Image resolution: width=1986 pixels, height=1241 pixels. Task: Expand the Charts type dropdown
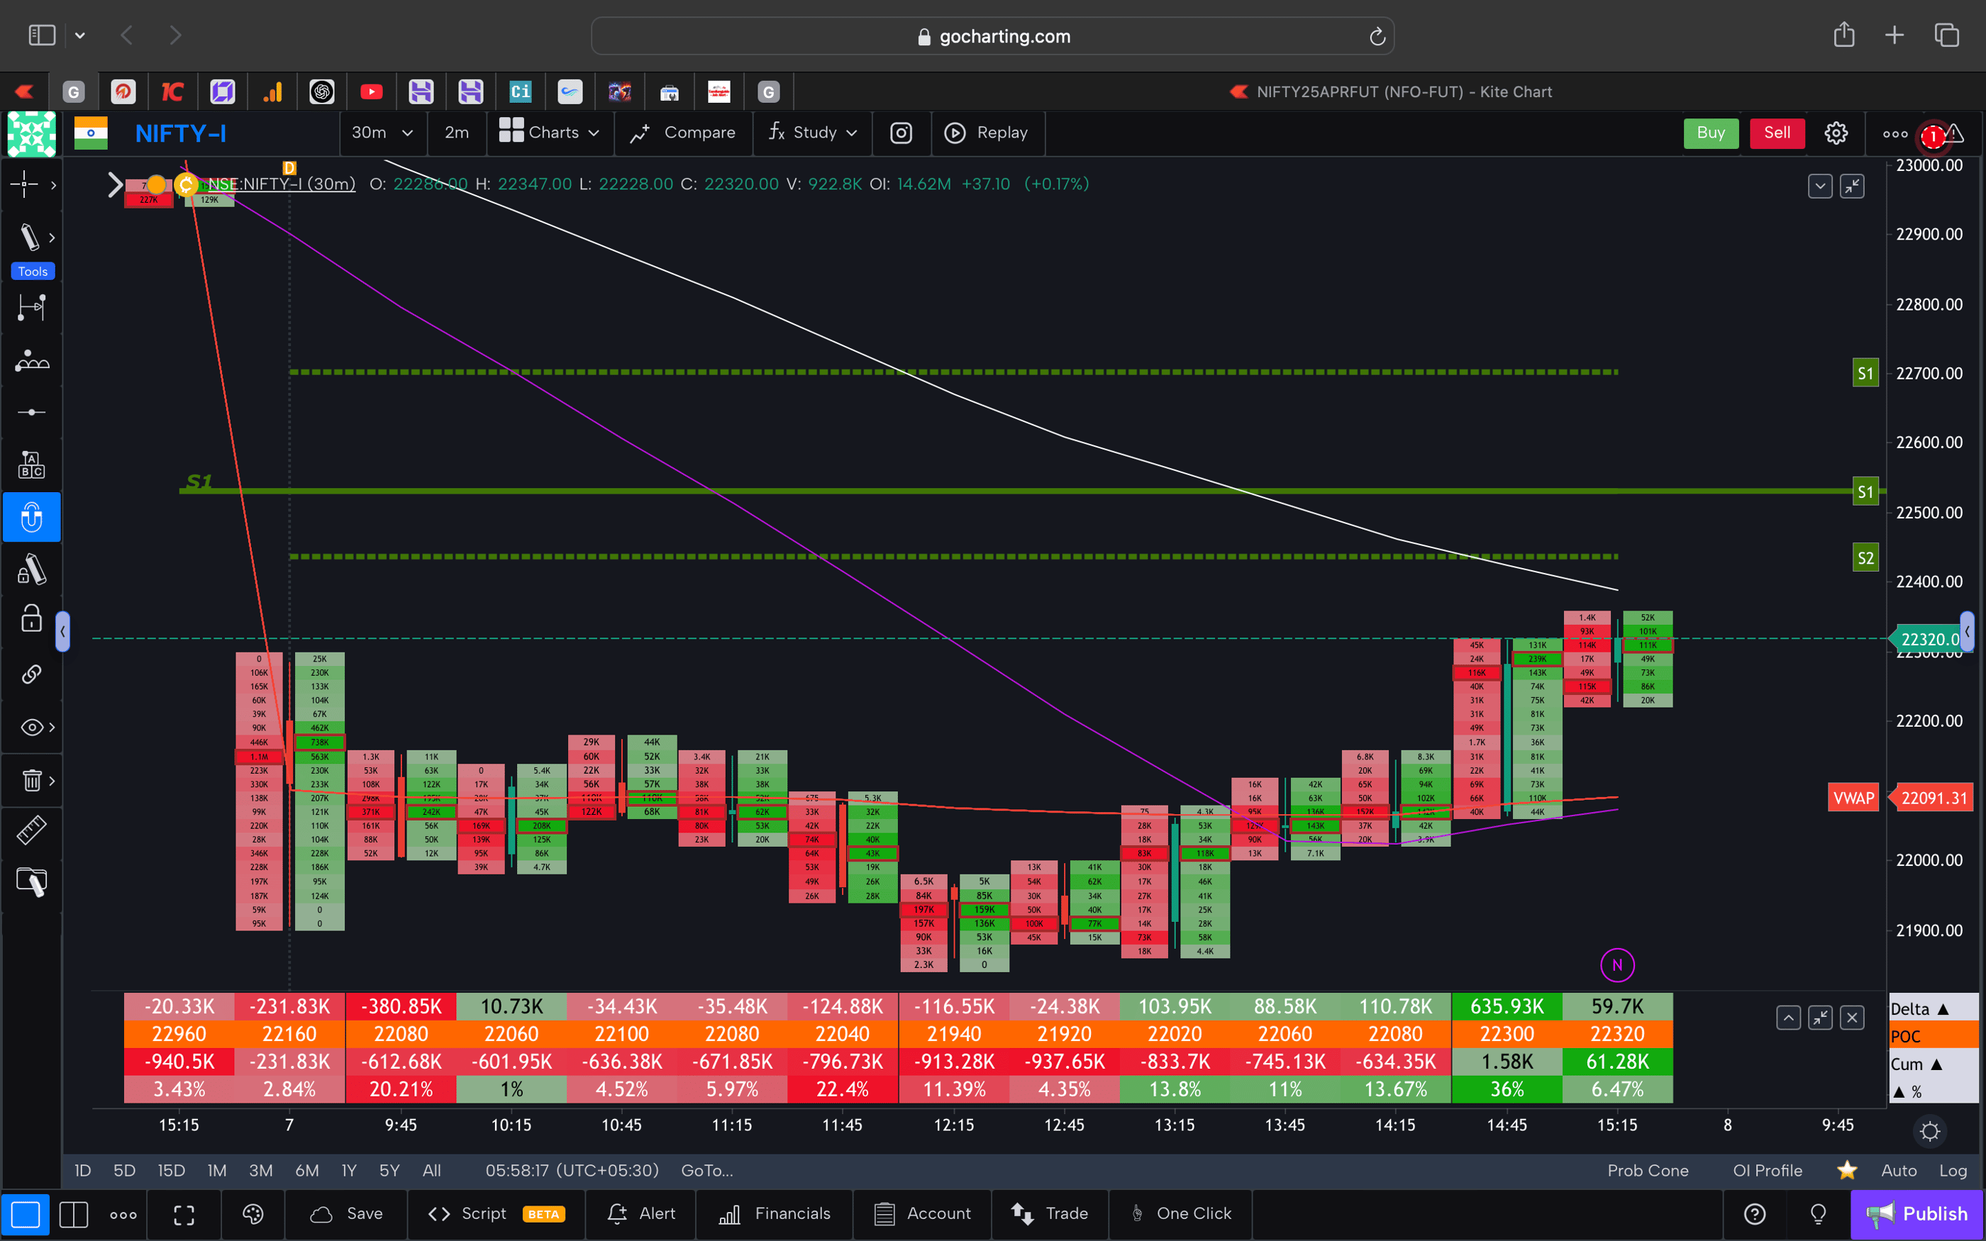coord(550,132)
